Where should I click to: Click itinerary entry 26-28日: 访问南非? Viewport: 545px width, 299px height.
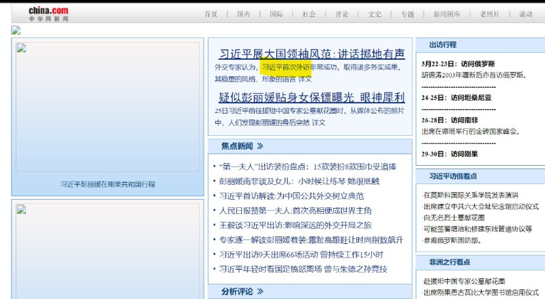click(x=450, y=120)
